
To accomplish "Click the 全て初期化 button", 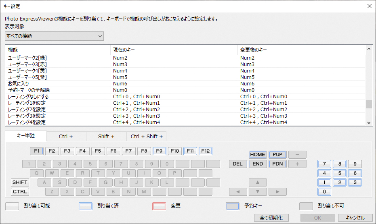I will 271,218.
